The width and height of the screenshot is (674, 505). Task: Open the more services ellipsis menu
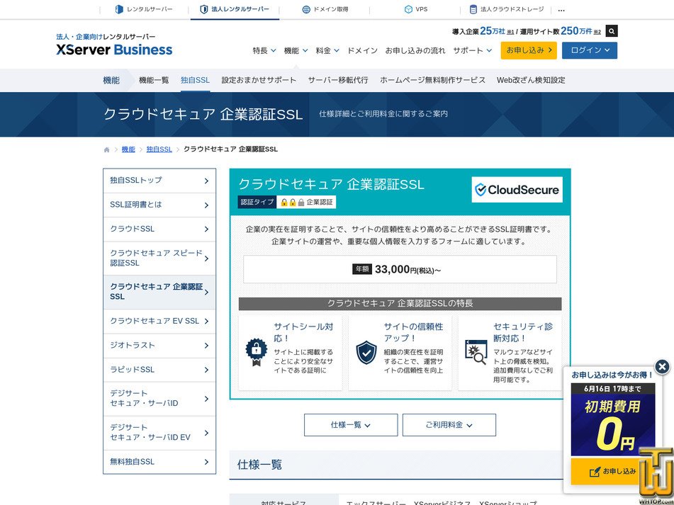[x=561, y=10]
